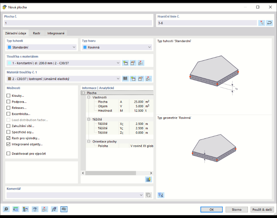The image size is (277, 218).
Task: Open the Komentář dropdown arrow
Action: click(141, 195)
